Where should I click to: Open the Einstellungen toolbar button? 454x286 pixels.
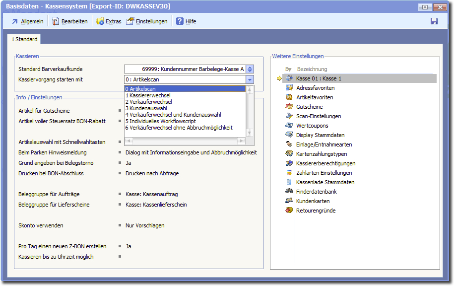(147, 21)
